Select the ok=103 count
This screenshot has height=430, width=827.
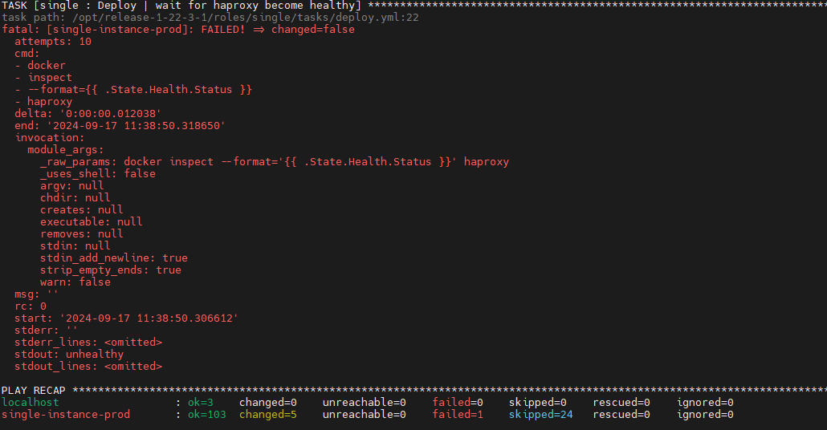207,414
